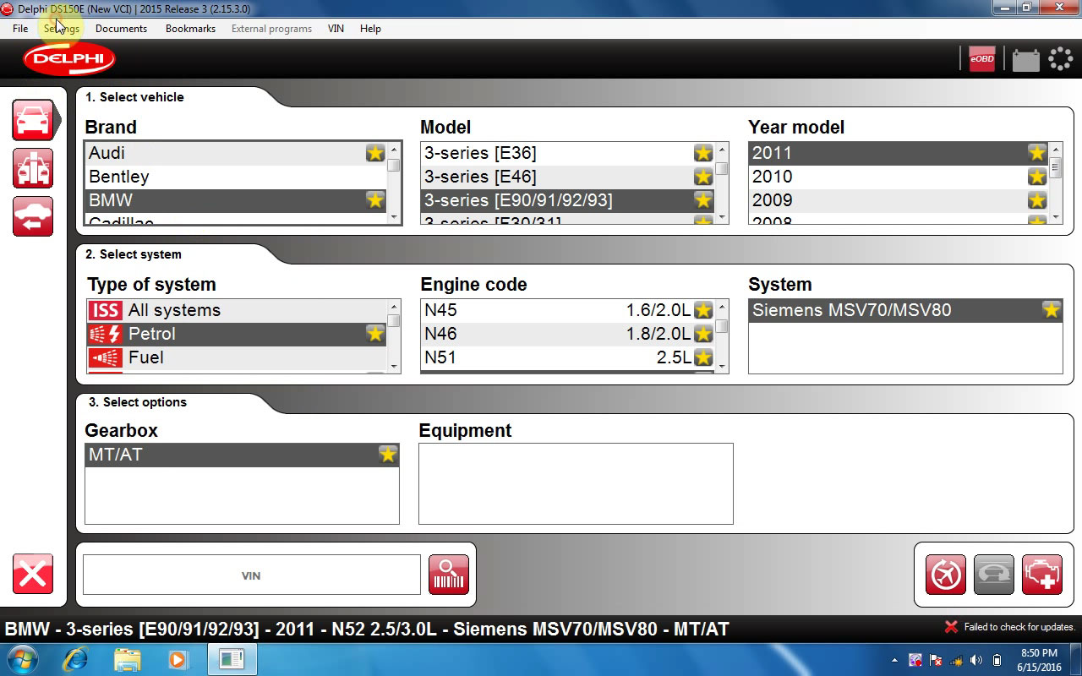Open the VIN menu
Viewport: 1082px width, 676px height.
[x=336, y=28]
